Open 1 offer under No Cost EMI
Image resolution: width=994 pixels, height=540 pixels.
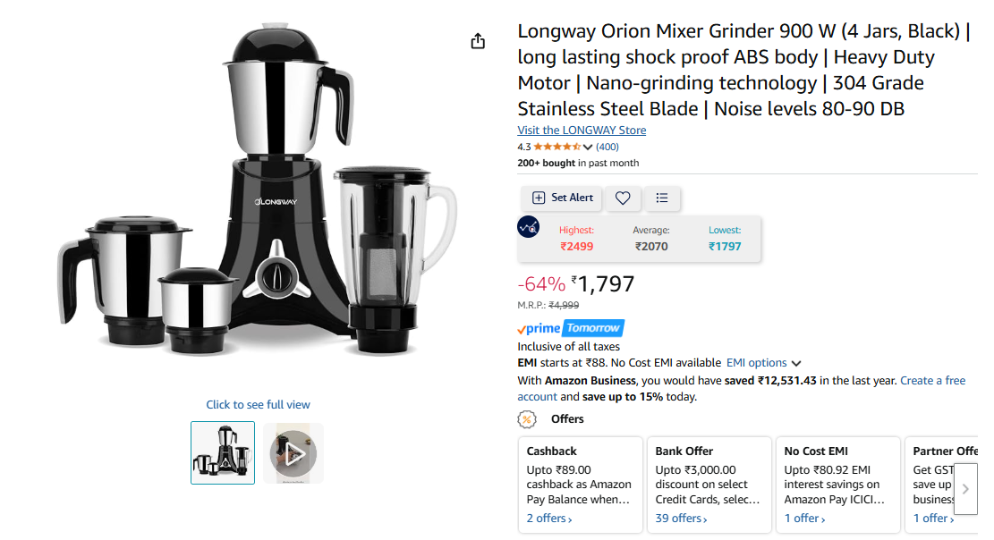tap(804, 519)
